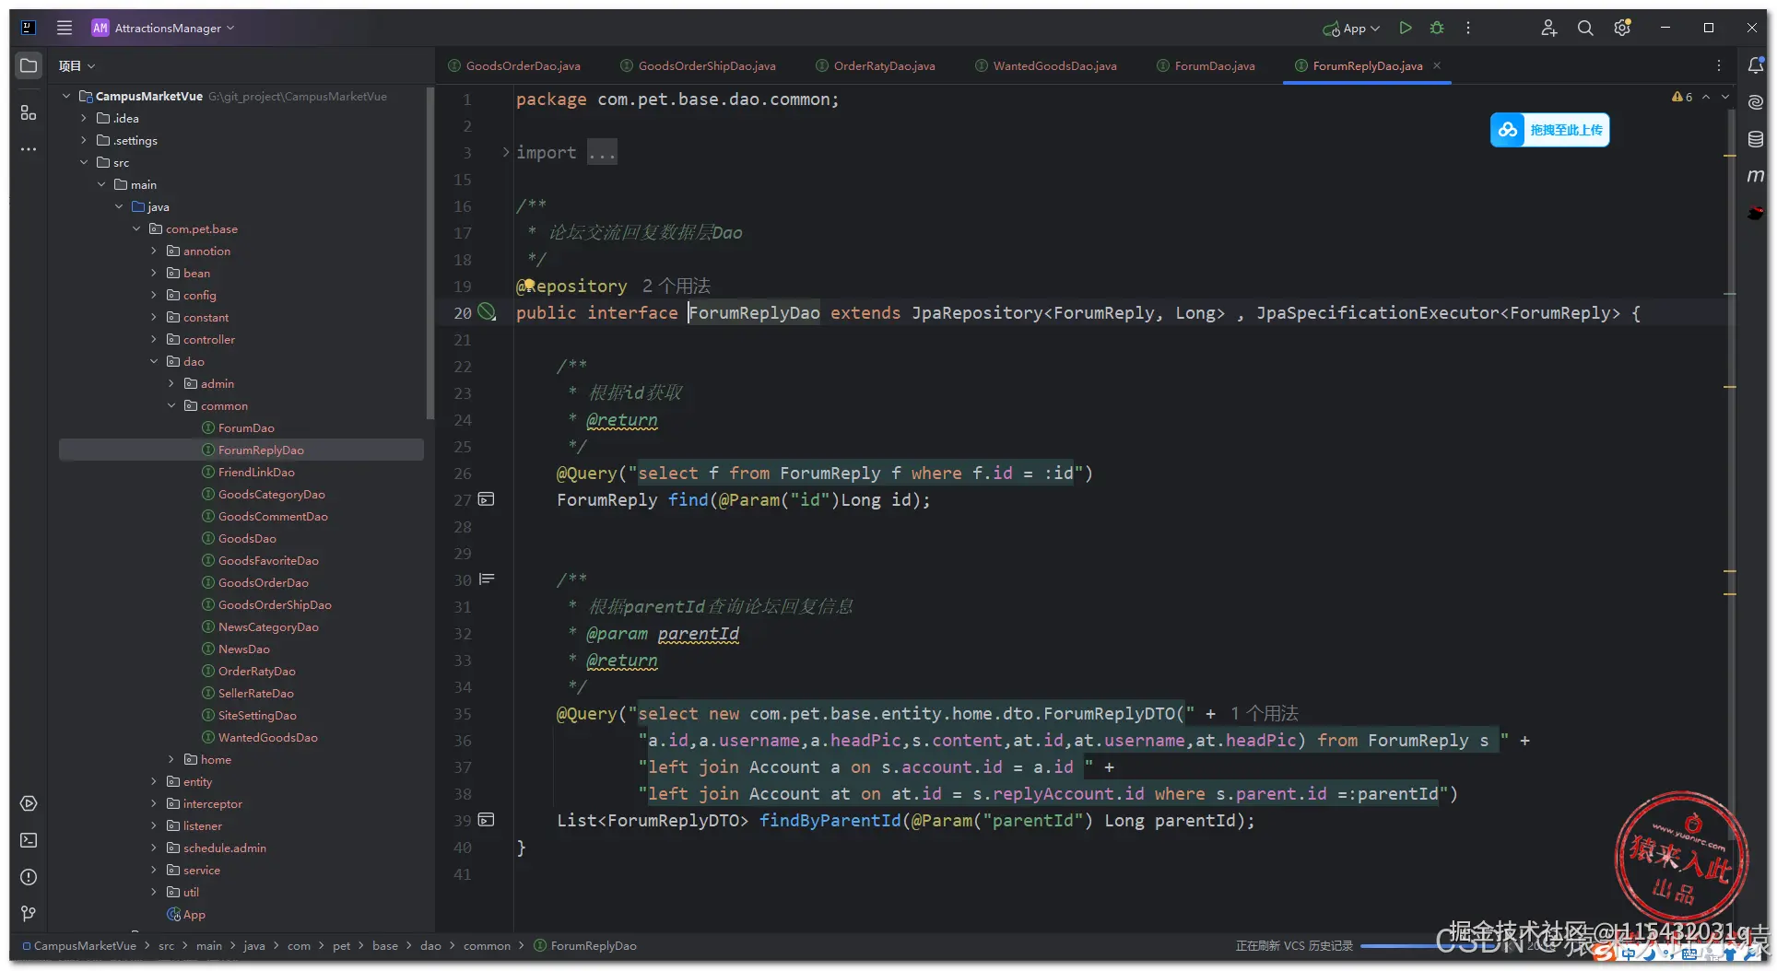Click the 拖拽至此上传 upload button
Image resolution: width=1777 pixels, height=971 pixels.
click(x=1550, y=130)
